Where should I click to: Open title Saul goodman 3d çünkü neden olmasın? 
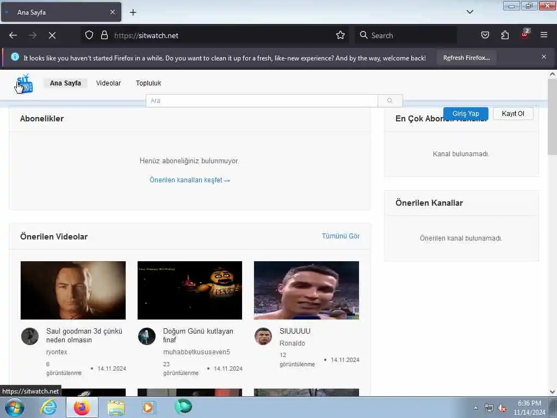point(84,335)
